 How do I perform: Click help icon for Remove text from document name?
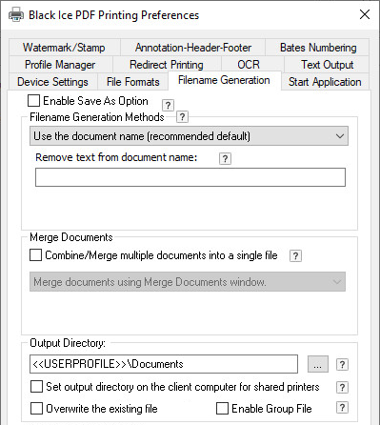pyautogui.click(x=225, y=158)
